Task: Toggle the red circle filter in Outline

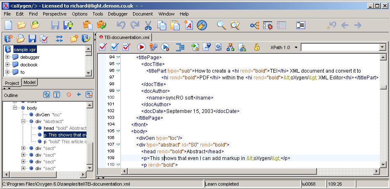Action: pyautogui.click(x=69, y=95)
